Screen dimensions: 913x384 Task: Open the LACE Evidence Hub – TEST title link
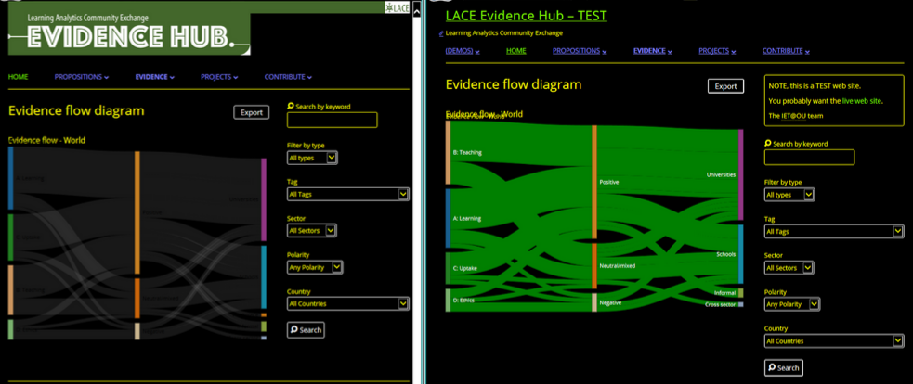(x=527, y=16)
